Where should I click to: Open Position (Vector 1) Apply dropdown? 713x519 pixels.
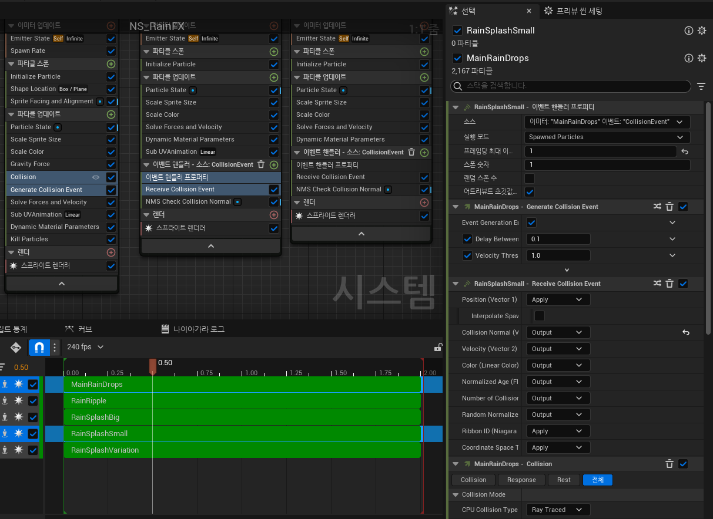[558, 299]
